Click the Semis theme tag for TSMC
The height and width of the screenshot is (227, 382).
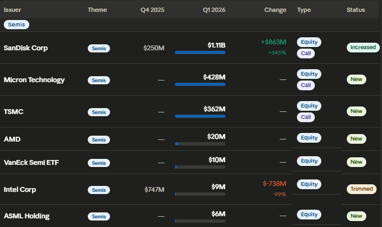click(99, 112)
